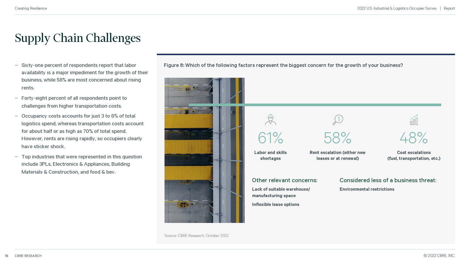
Task: Click the Cost escalations label
Action: pos(414,155)
